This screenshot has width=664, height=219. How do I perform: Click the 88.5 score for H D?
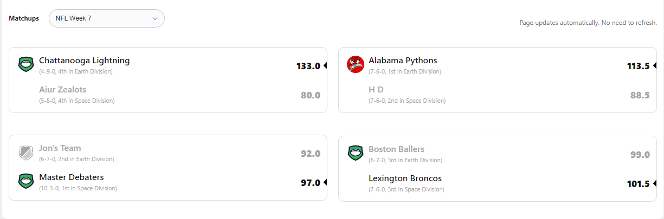click(x=640, y=95)
